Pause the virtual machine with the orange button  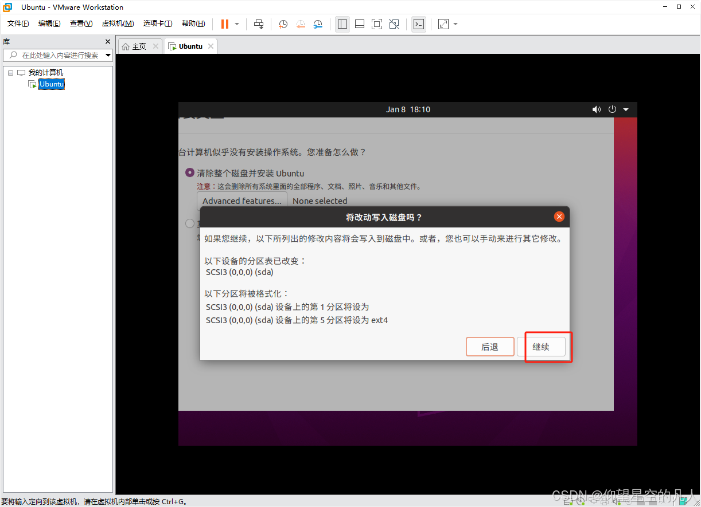pos(224,24)
